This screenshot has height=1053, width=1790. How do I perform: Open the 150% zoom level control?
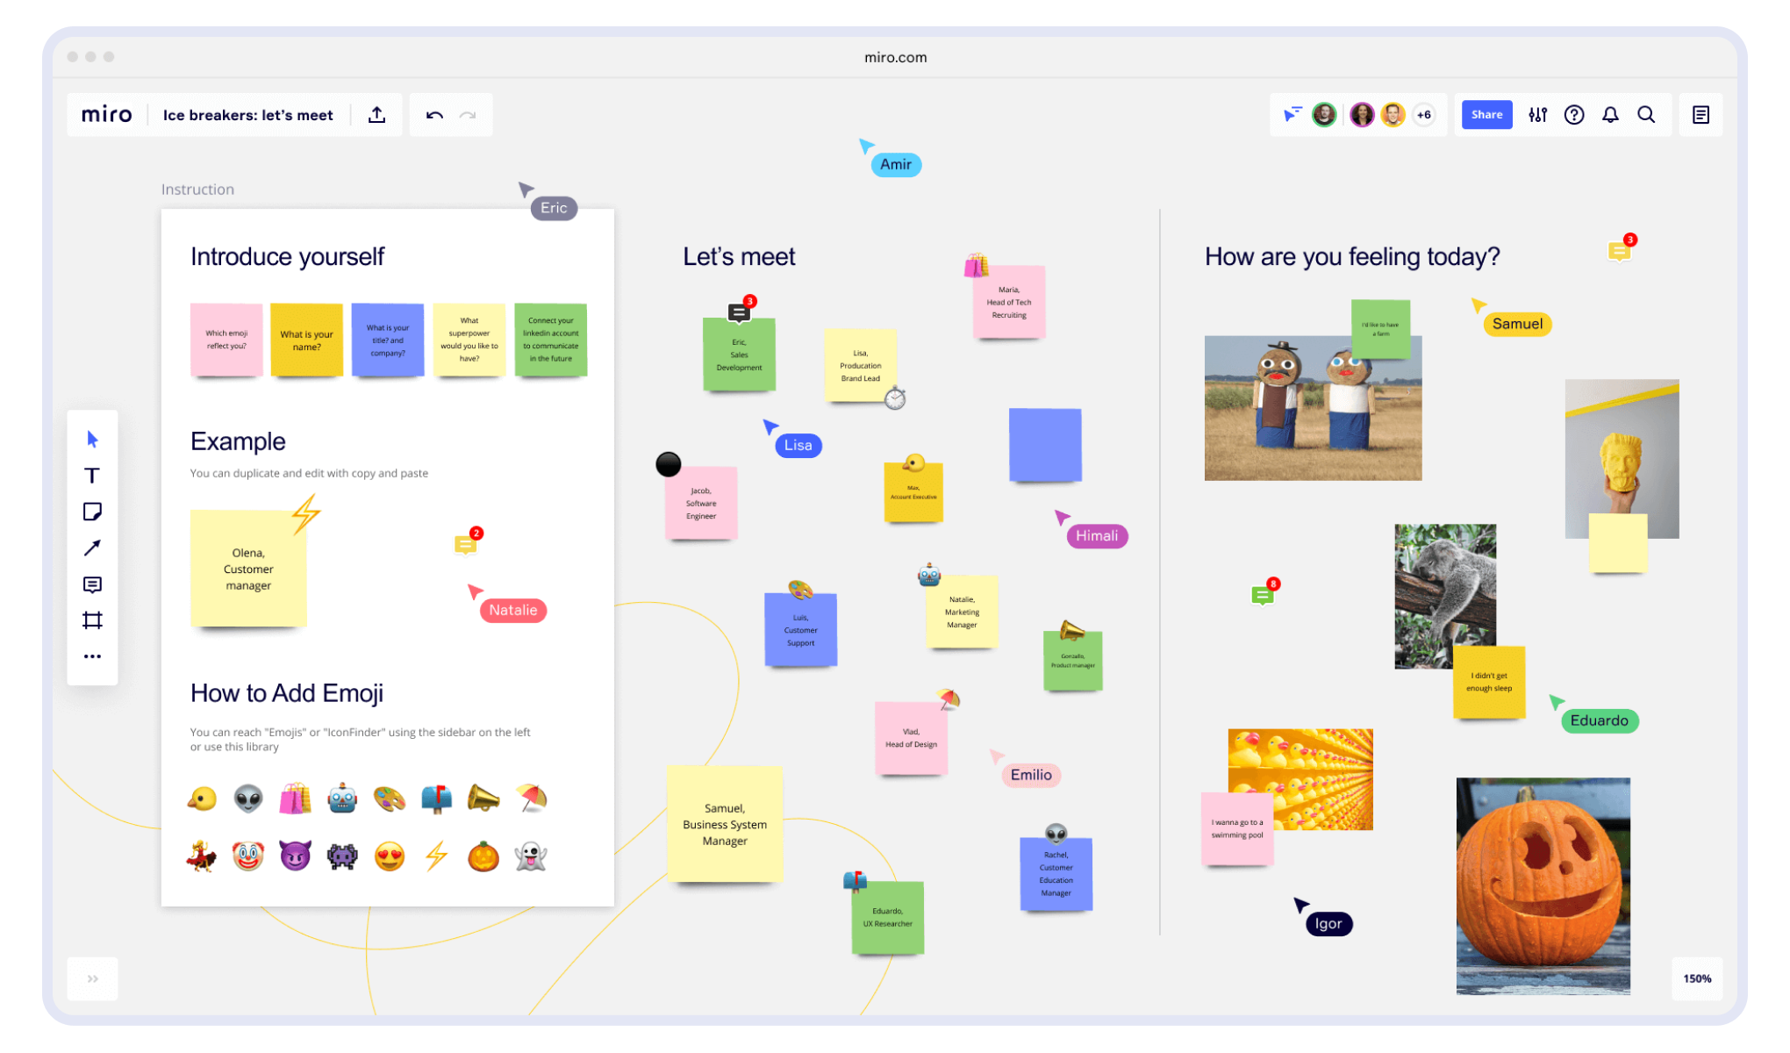click(x=1697, y=978)
